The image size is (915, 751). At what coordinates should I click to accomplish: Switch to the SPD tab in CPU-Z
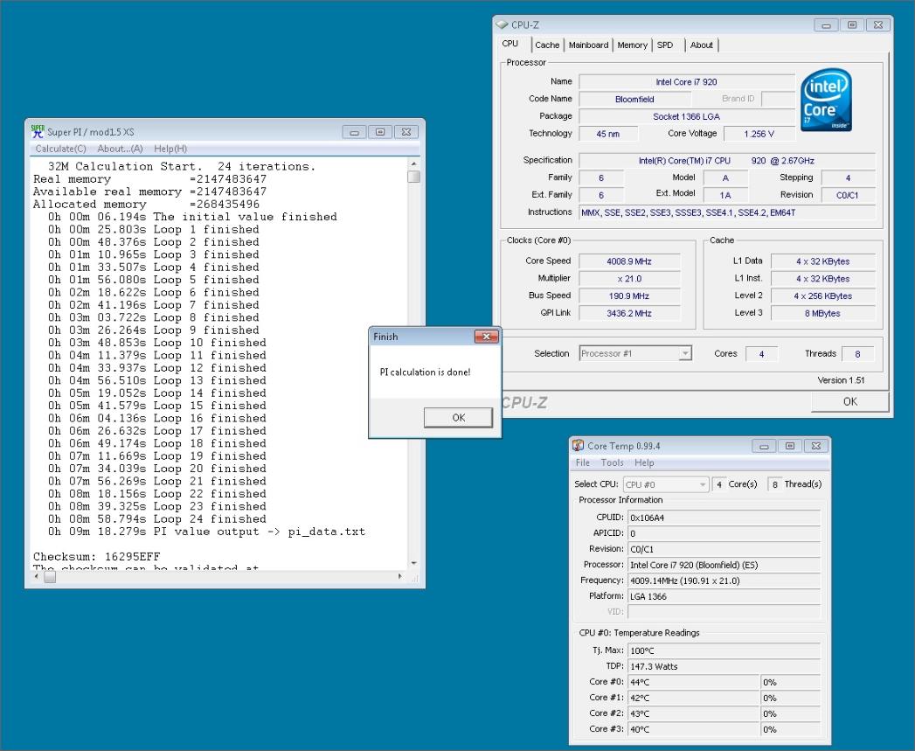pos(665,45)
